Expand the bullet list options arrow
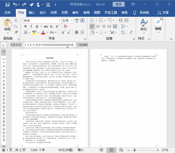This screenshot has width=175, height=153. tap(96, 20)
